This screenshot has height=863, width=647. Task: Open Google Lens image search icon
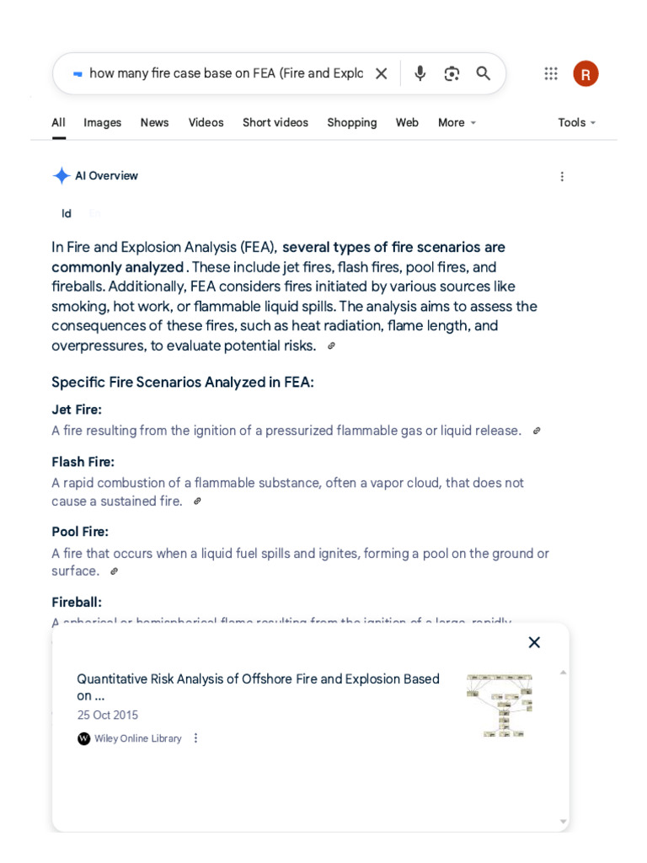(x=452, y=74)
